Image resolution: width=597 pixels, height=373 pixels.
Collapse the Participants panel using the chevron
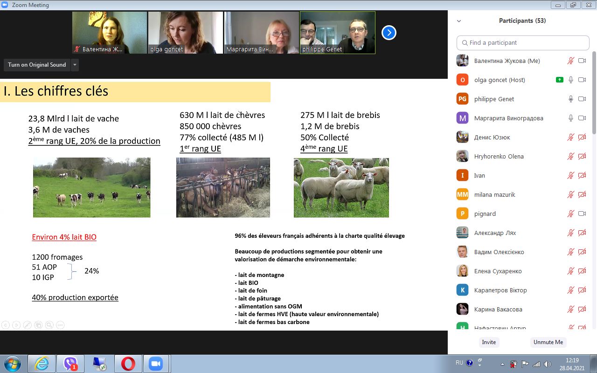(x=459, y=21)
